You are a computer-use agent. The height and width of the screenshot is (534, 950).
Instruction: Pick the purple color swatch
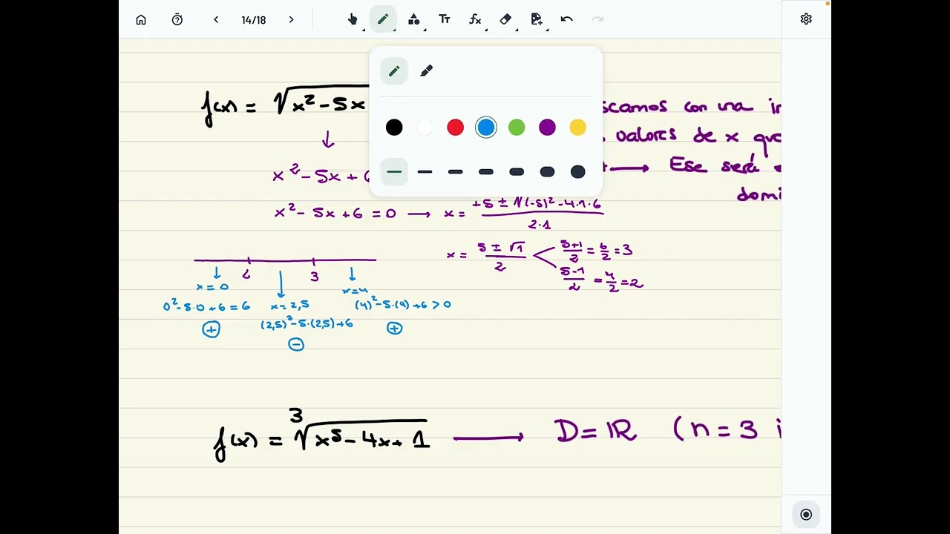pyautogui.click(x=547, y=128)
